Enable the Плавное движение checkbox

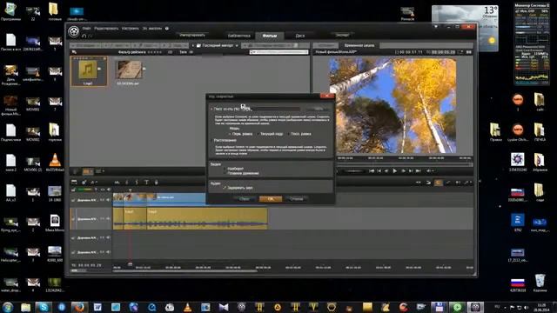225,174
